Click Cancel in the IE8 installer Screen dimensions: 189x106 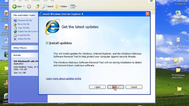tap(134, 87)
